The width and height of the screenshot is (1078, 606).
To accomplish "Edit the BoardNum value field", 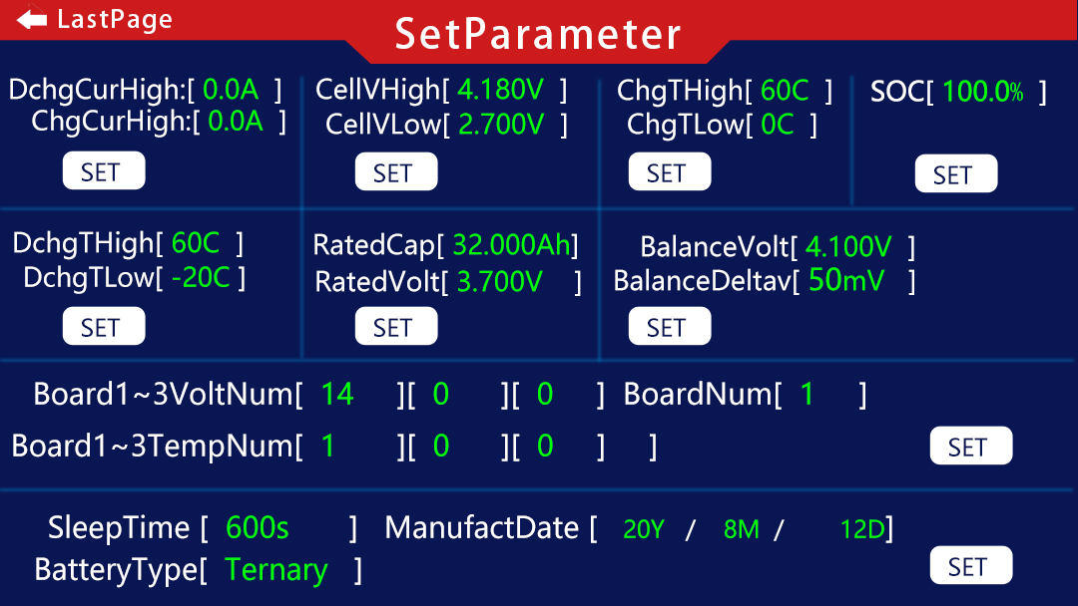I will (x=808, y=395).
